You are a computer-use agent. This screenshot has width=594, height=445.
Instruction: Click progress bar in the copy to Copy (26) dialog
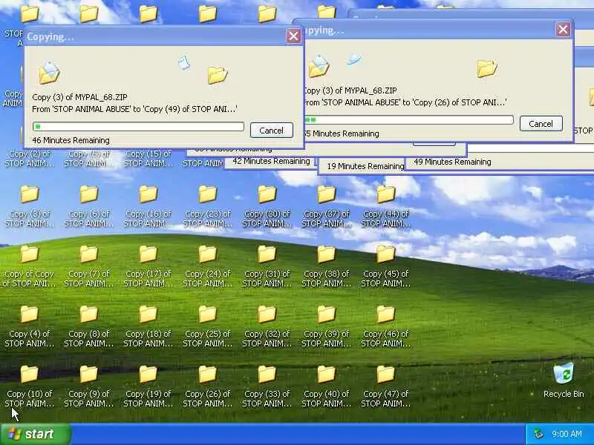point(408,120)
